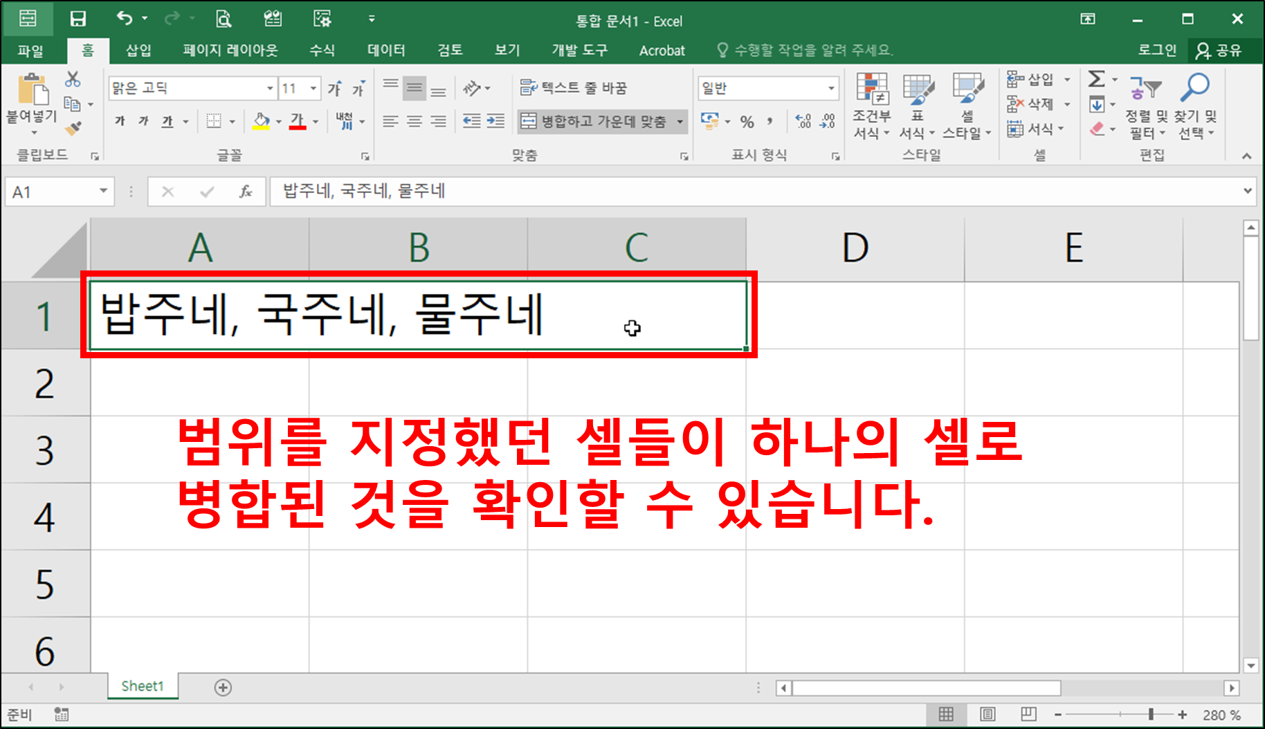Screen dimensions: 1265x729
Task: Open the print preview icon in title bar
Action: pyautogui.click(x=224, y=19)
